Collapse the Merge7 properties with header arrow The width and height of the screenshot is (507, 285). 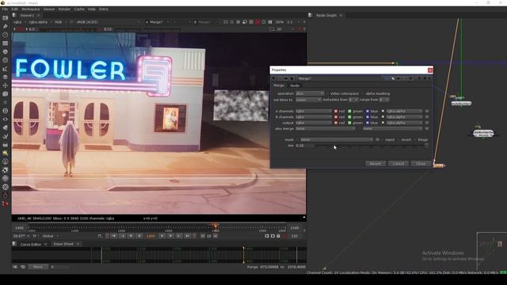274,78
